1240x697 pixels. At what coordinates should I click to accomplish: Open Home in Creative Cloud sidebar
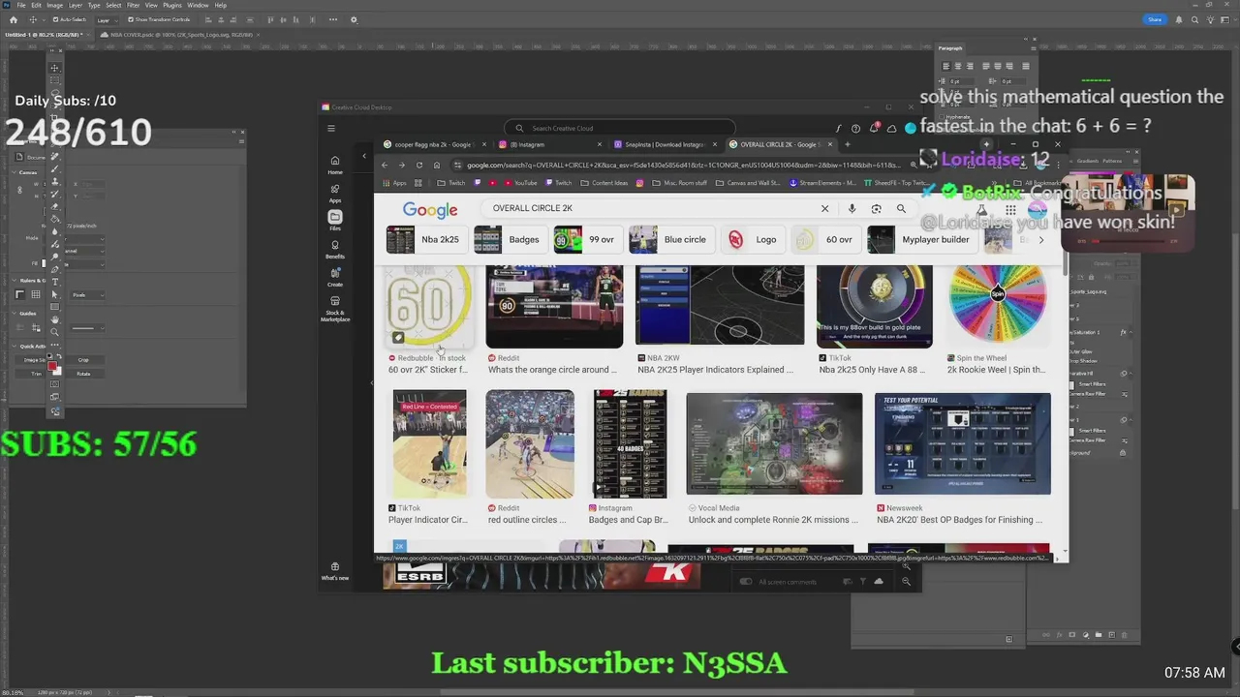pyautogui.click(x=335, y=165)
